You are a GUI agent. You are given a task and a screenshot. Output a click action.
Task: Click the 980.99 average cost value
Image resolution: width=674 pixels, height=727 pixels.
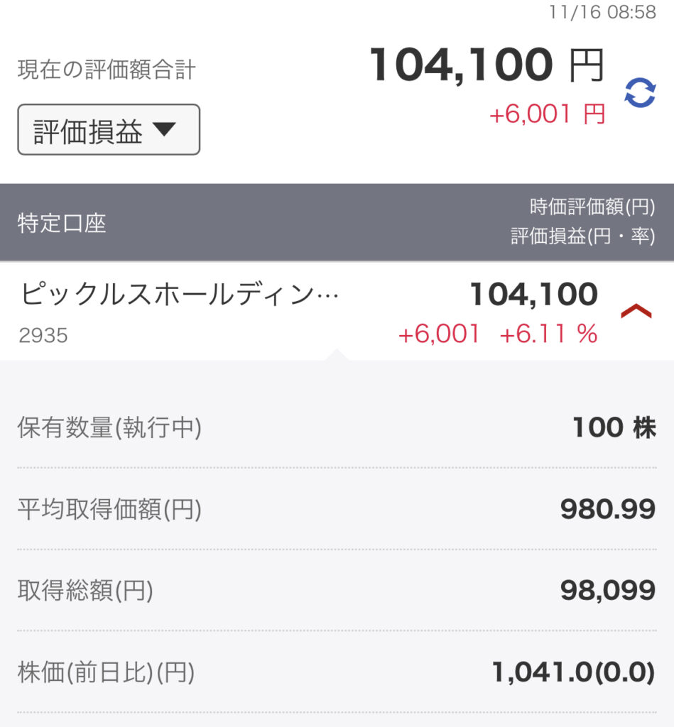click(608, 509)
